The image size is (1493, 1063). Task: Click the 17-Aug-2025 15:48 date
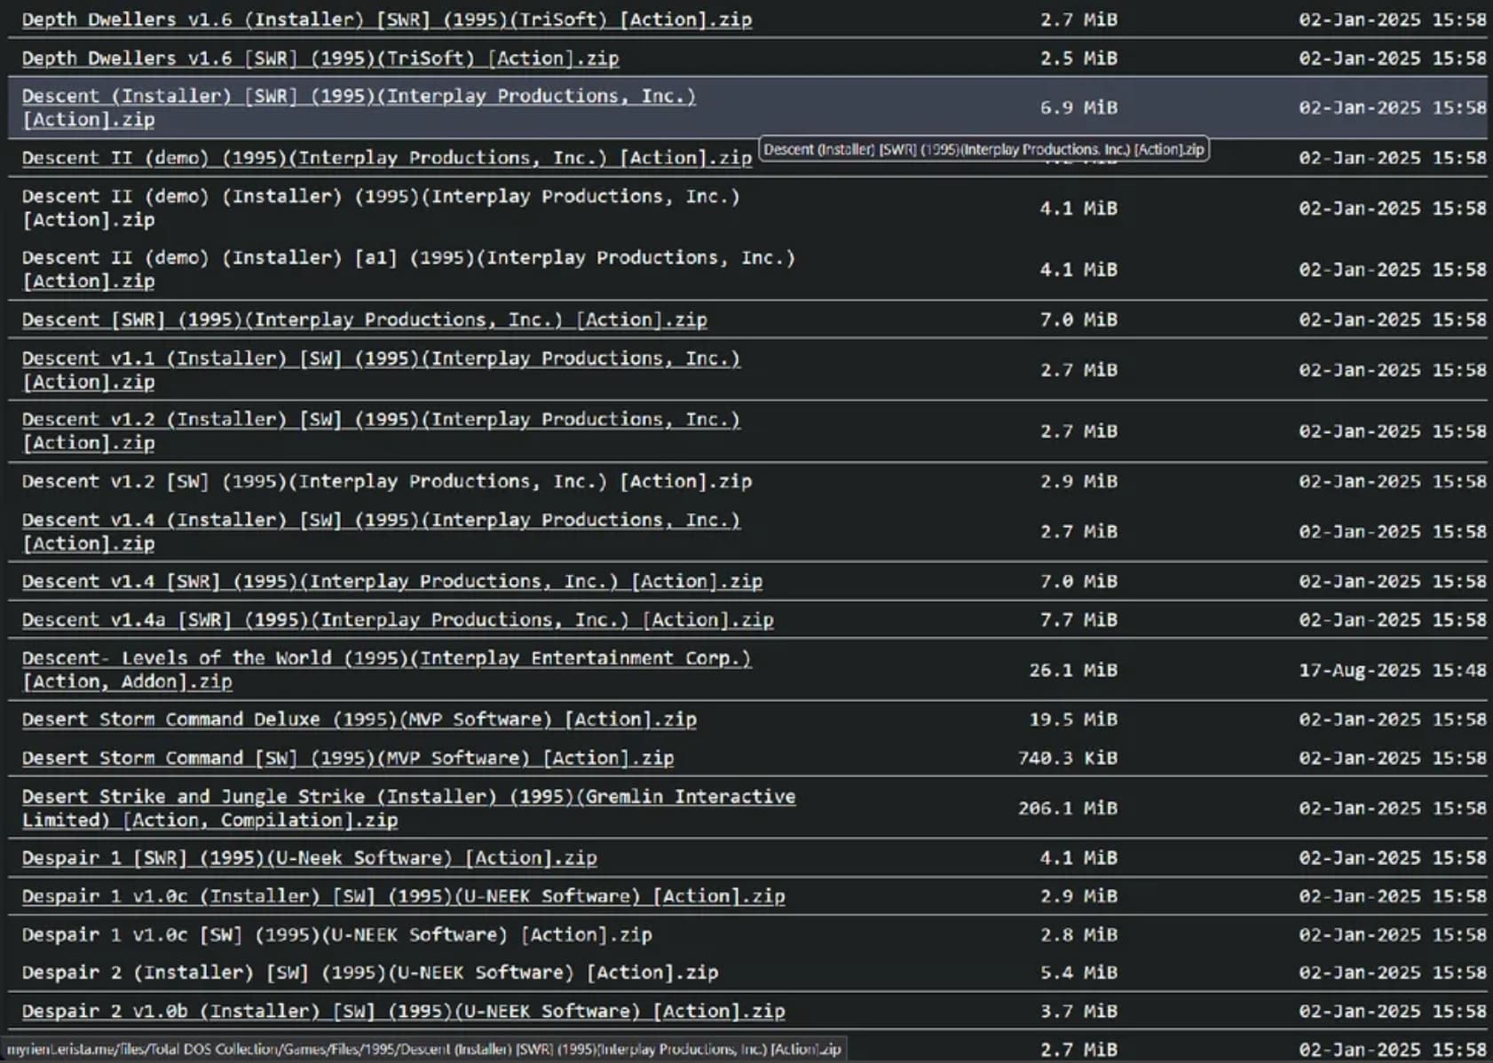point(1393,670)
